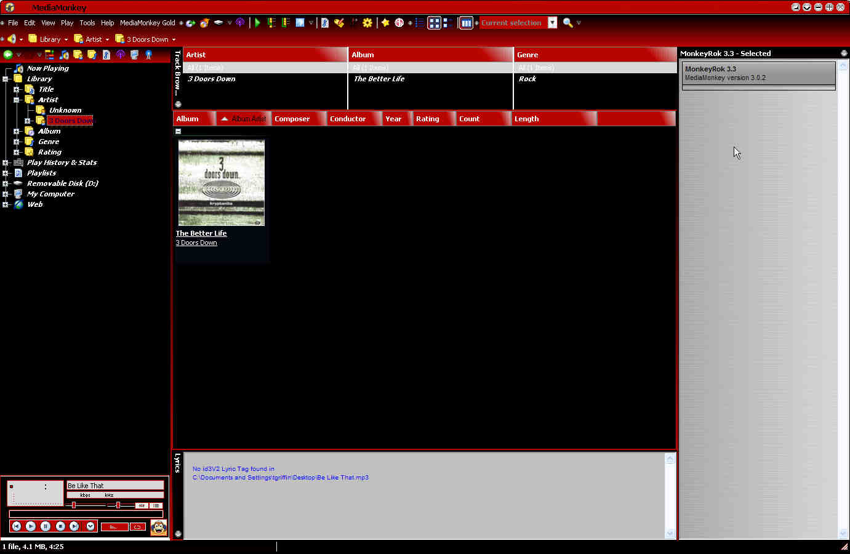This screenshot has height=554, width=850.
Task: Click the yellow star icon in toolbar
Action: click(385, 23)
